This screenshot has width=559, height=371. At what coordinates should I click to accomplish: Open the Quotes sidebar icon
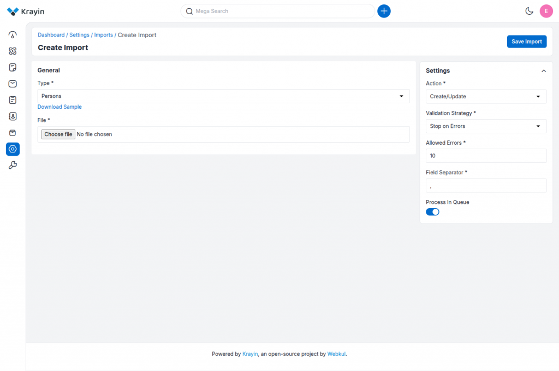(13, 67)
